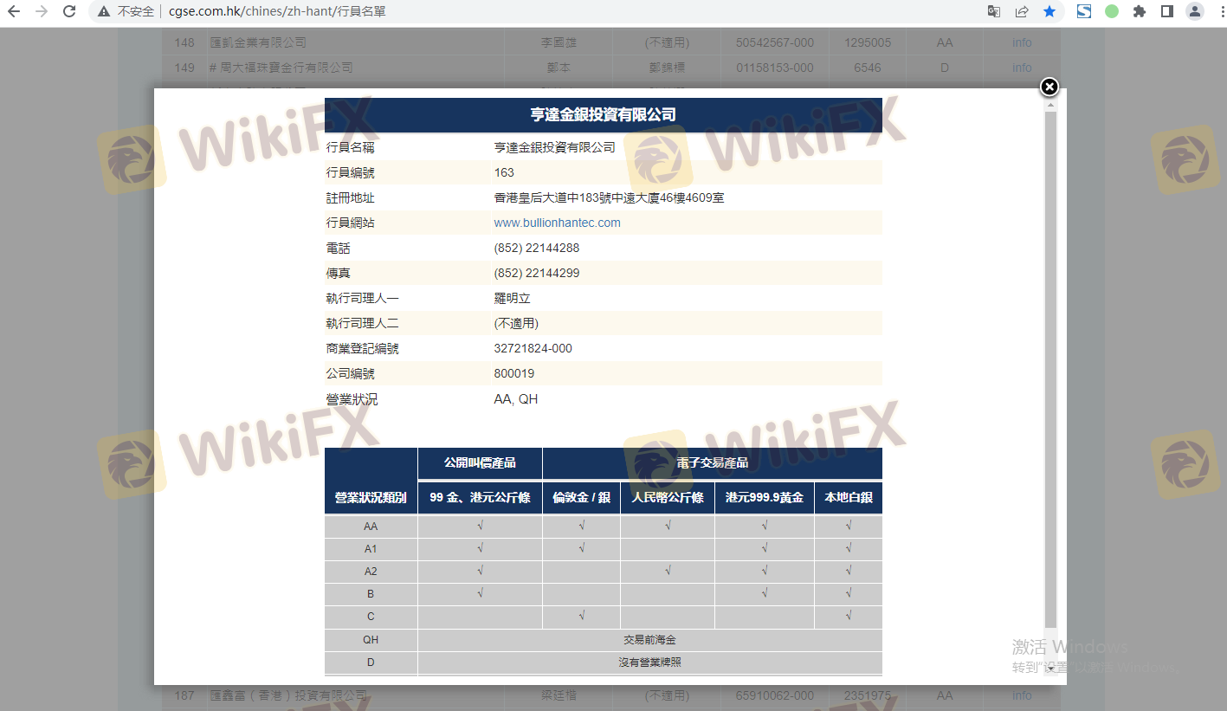The image size is (1227, 711).
Task: Open the www.bullionhantec.com link
Action: click(x=557, y=223)
